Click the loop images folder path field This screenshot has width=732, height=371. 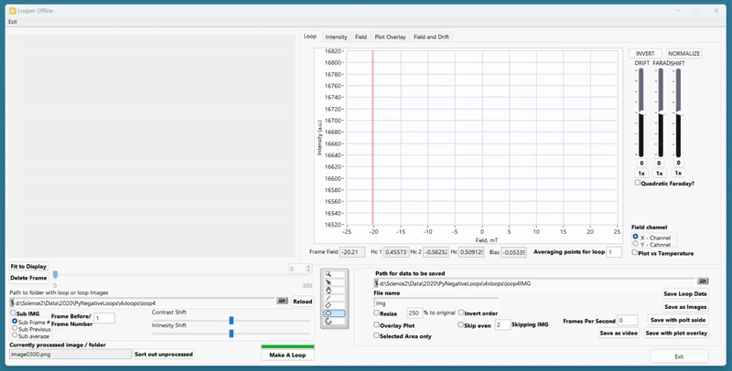(x=143, y=303)
